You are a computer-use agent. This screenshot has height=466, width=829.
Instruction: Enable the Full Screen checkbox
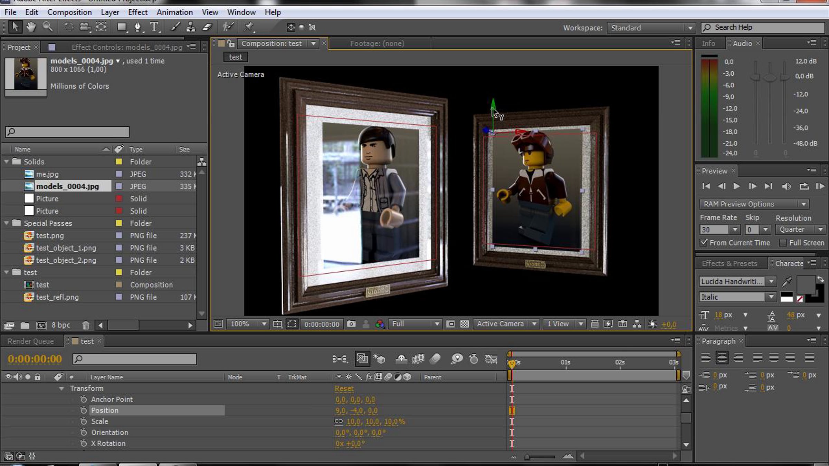click(x=783, y=243)
